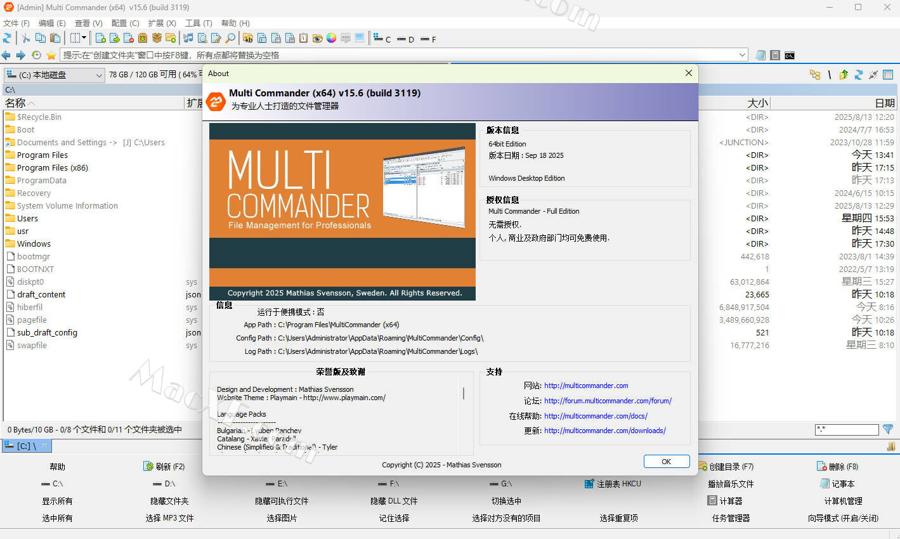Click the 刷新 (F2) button

point(164,467)
